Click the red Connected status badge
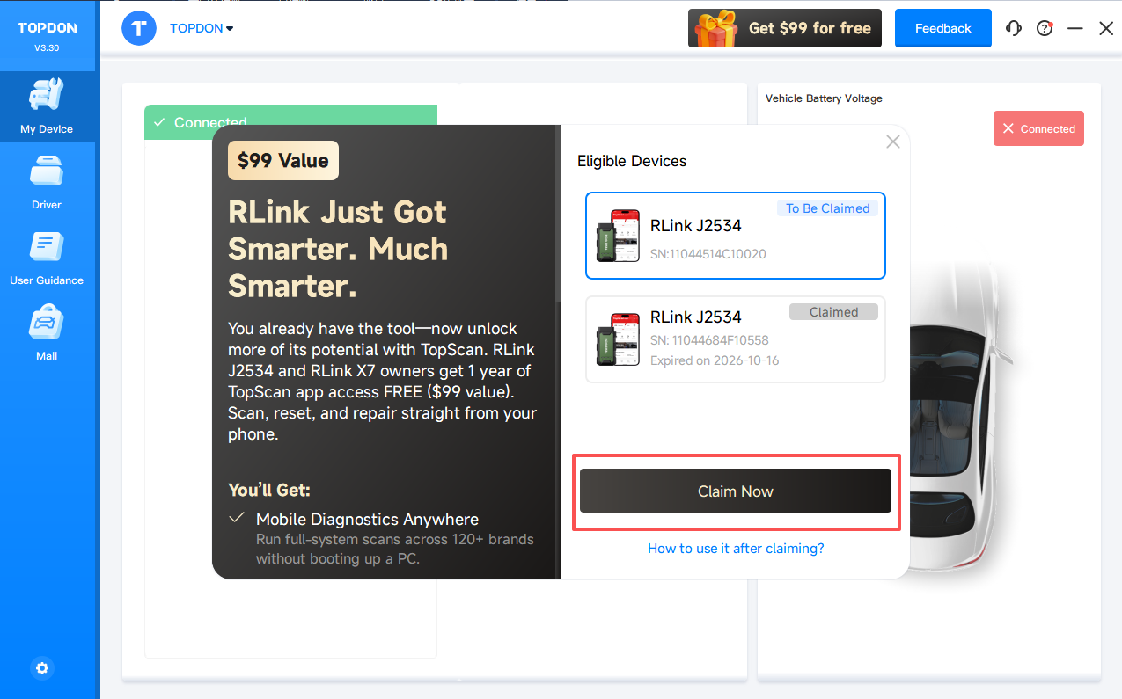Screen dimensions: 1122x699 pyautogui.click(x=1038, y=128)
